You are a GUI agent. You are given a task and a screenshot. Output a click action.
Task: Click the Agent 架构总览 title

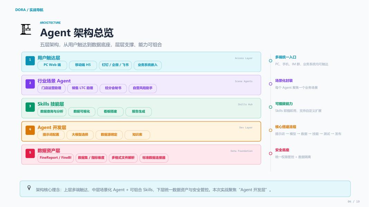(x=77, y=33)
